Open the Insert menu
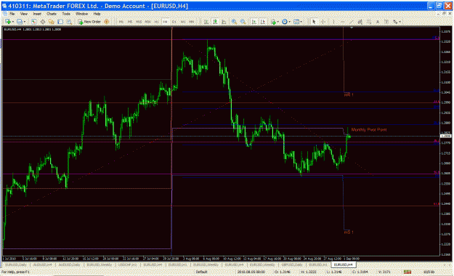 coord(37,14)
